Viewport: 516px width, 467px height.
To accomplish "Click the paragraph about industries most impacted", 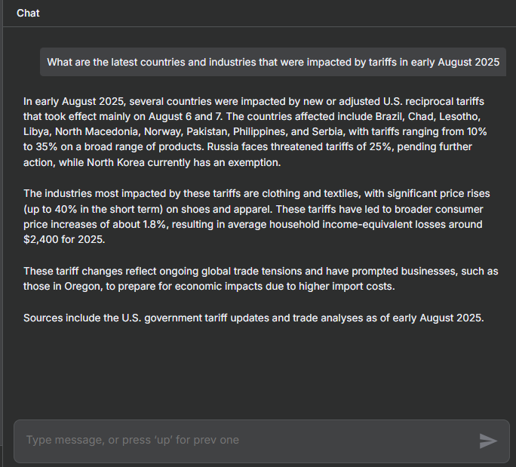I will coord(256,217).
